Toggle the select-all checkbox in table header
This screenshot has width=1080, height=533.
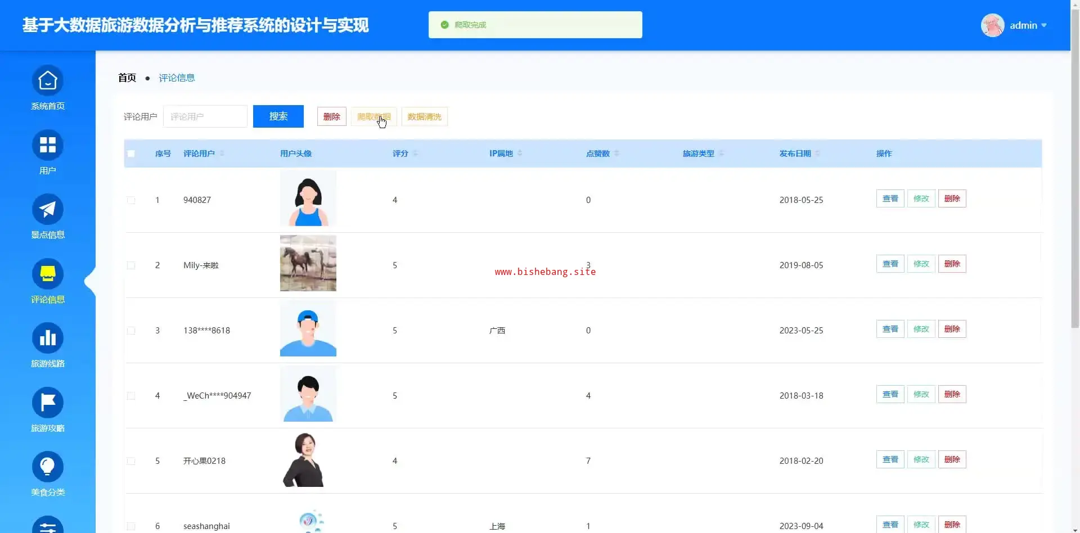[131, 153]
